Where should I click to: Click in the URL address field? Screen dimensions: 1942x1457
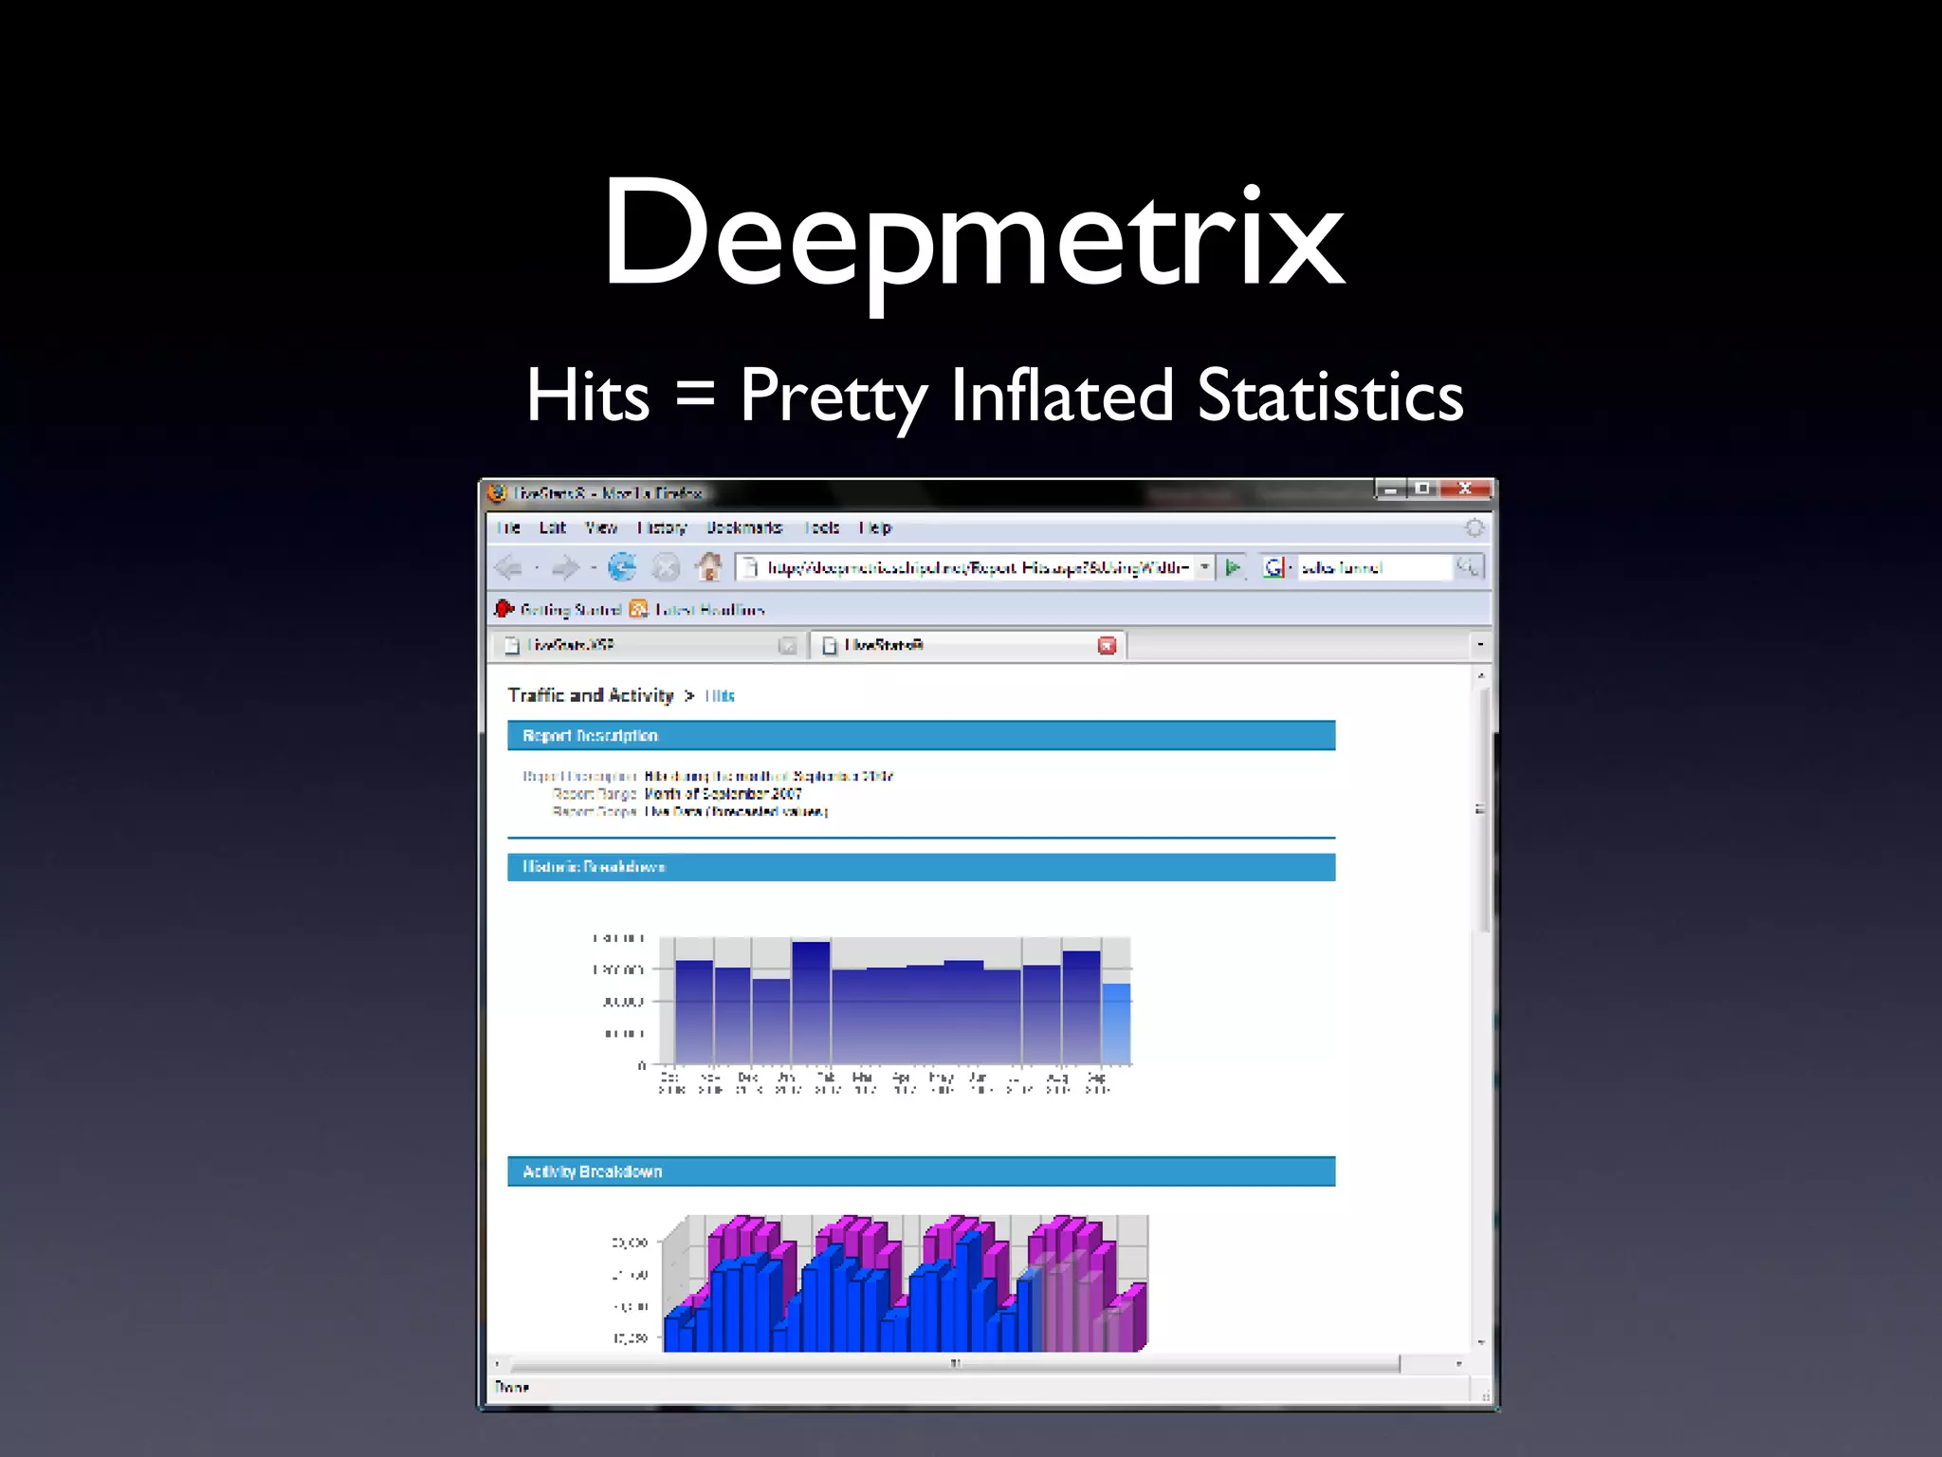click(x=978, y=567)
